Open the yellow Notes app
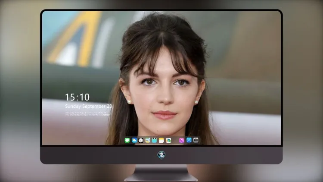The width and height of the screenshot is (323, 182). (x=161, y=140)
